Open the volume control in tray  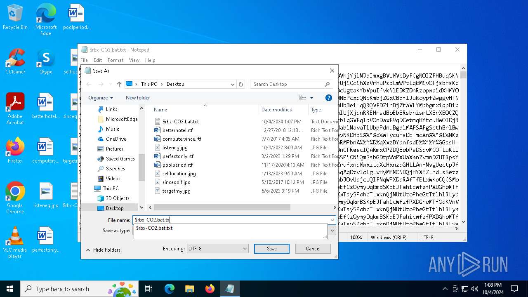click(x=475, y=289)
